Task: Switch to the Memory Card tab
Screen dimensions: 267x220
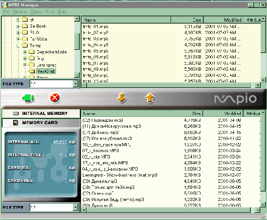Action: 41,123
